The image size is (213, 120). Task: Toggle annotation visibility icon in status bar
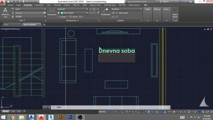tap(161, 112)
